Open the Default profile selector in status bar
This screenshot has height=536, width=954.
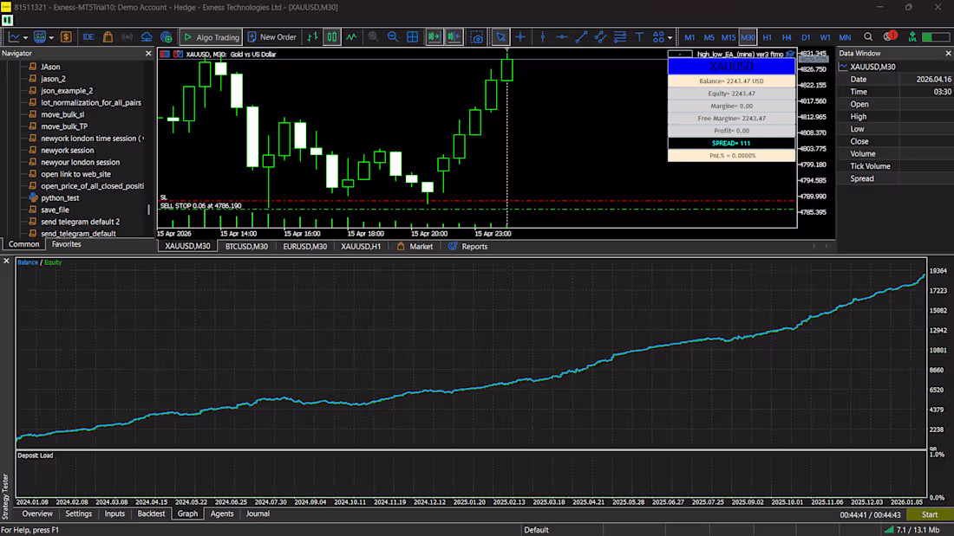(536, 530)
